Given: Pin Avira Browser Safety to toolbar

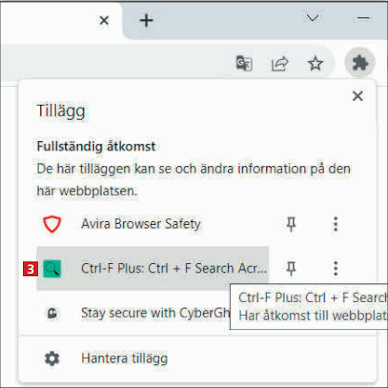Looking at the screenshot, I should (291, 224).
